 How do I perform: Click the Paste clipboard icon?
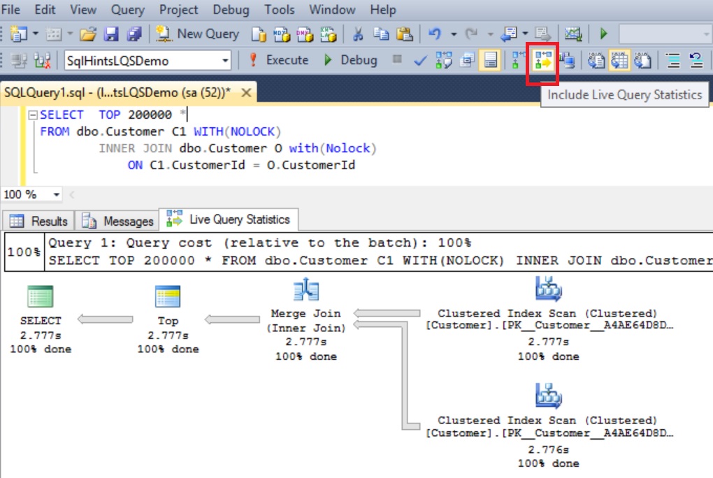(x=404, y=34)
